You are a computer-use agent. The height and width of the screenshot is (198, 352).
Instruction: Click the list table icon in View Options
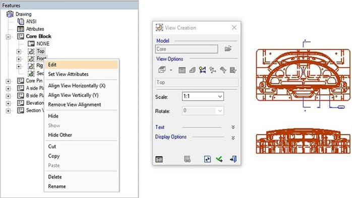point(182,70)
